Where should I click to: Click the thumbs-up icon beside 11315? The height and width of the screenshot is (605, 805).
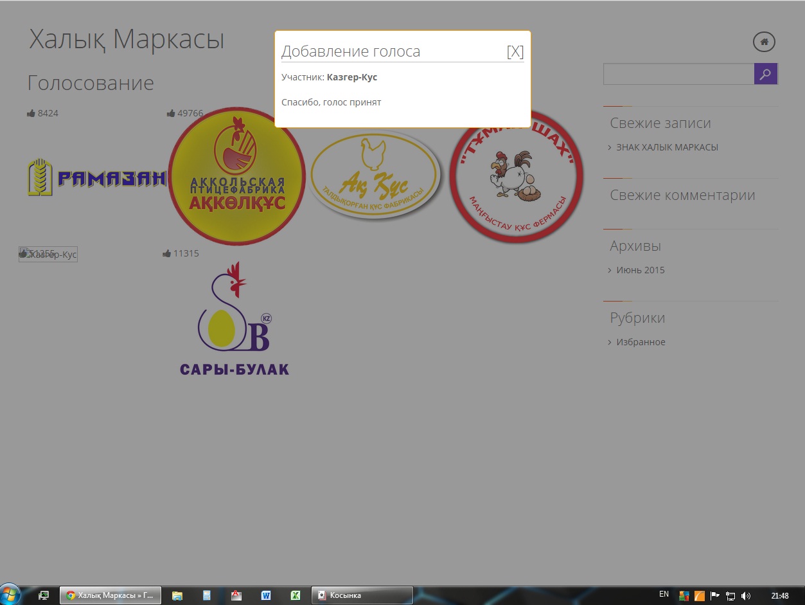point(167,253)
